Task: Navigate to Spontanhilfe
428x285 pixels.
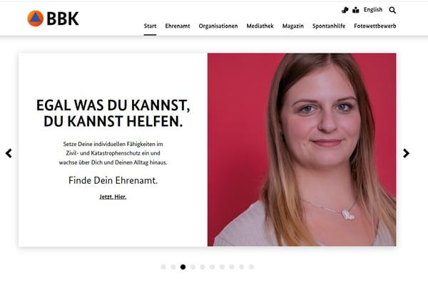Action: [329, 26]
